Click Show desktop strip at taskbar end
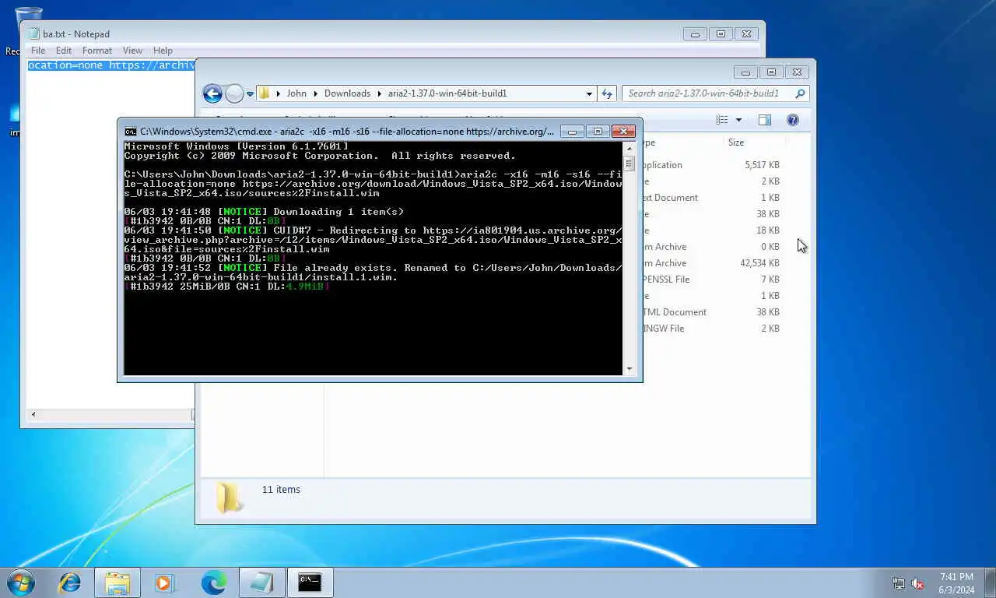Screen dimensions: 996x598 [x=990, y=582]
